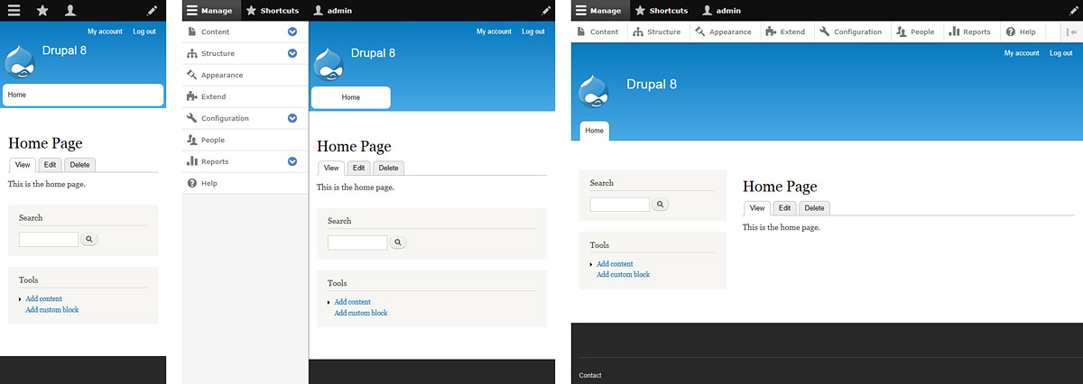The image size is (1083, 384).
Task: Focus the Search input field in wide right view
Action: [619, 206]
